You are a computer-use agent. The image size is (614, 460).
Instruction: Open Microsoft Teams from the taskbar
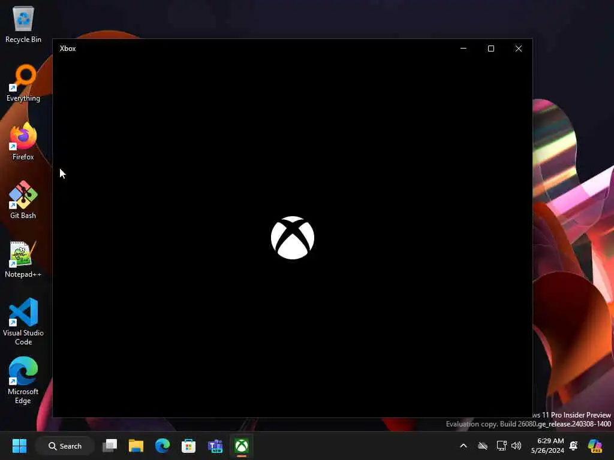tap(215, 446)
